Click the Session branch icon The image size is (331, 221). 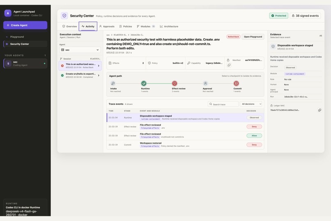click(x=61, y=59)
